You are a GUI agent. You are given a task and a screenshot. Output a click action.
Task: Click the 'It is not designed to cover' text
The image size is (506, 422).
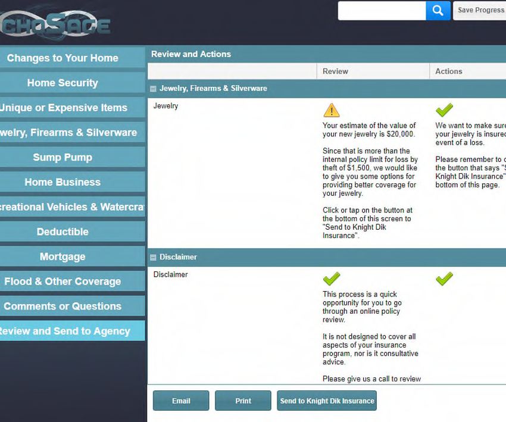[x=370, y=349]
